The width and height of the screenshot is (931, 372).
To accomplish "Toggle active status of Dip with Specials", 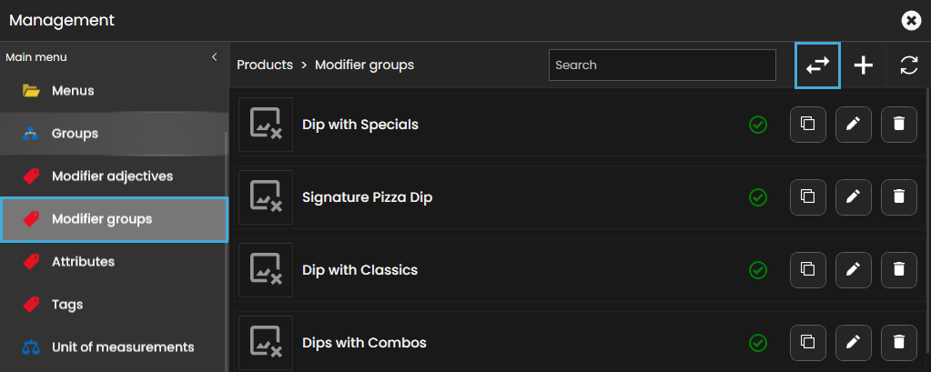I will (757, 125).
